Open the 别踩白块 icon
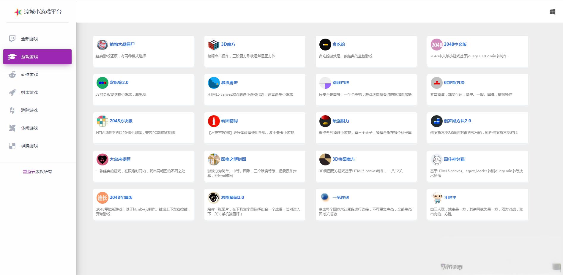 [325, 83]
